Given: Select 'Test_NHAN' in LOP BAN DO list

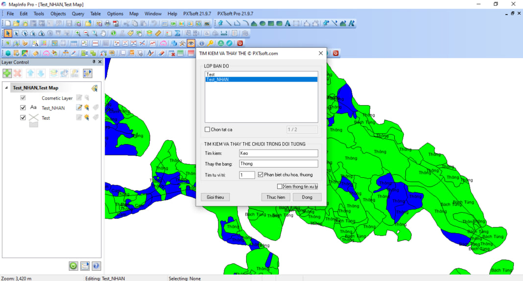Looking at the screenshot, I should pos(261,79).
